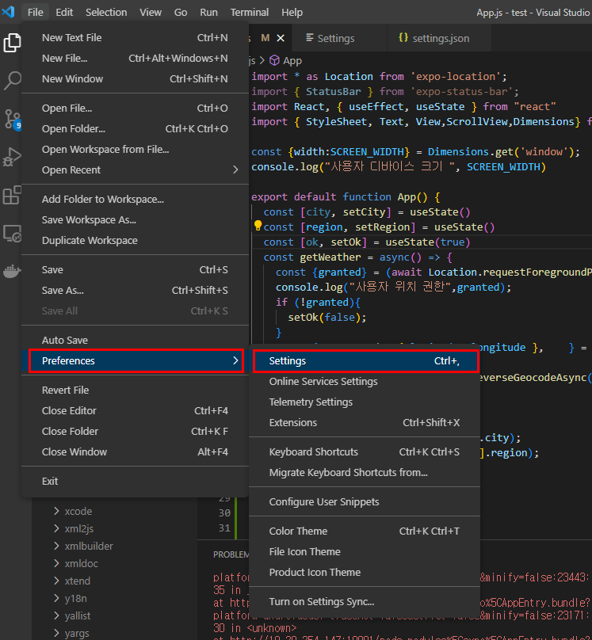Select Revert File

[135, 390]
